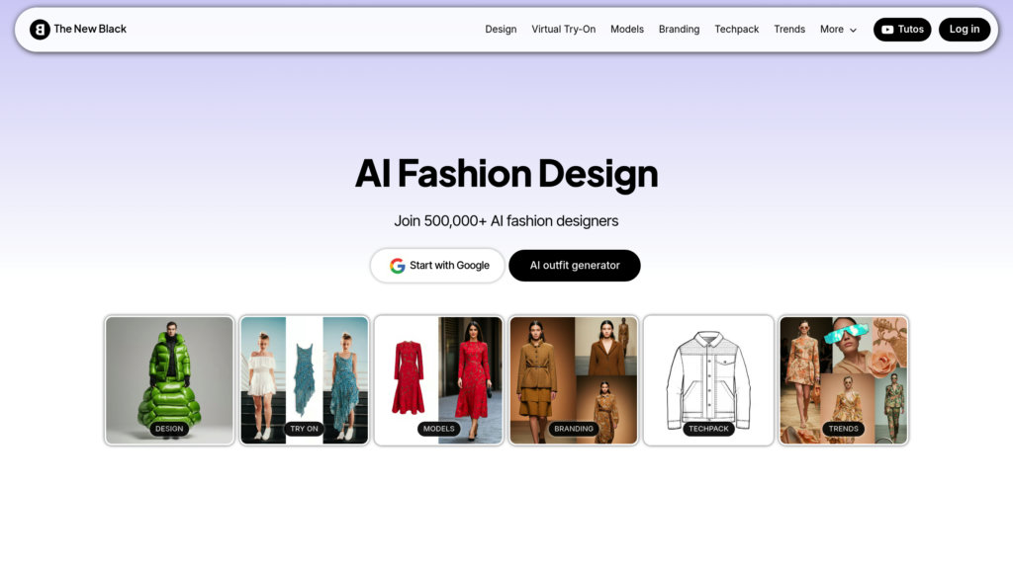Image resolution: width=1013 pixels, height=569 pixels.
Task: Open Virtual Try-On page
Action: [563, 29]
